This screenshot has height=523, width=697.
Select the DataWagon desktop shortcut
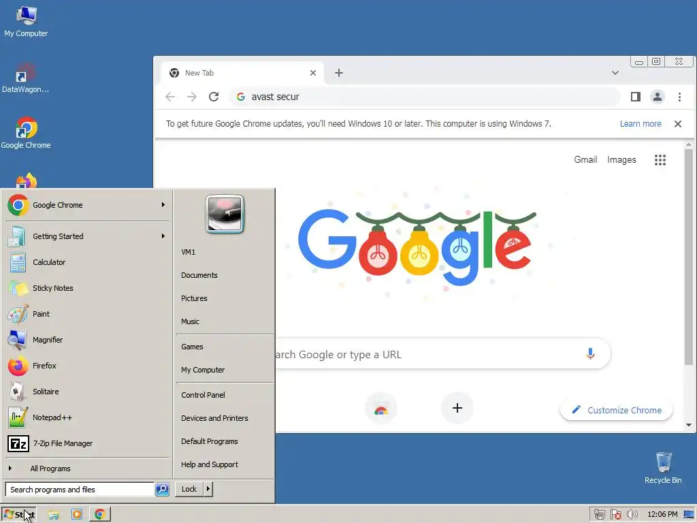25,78
